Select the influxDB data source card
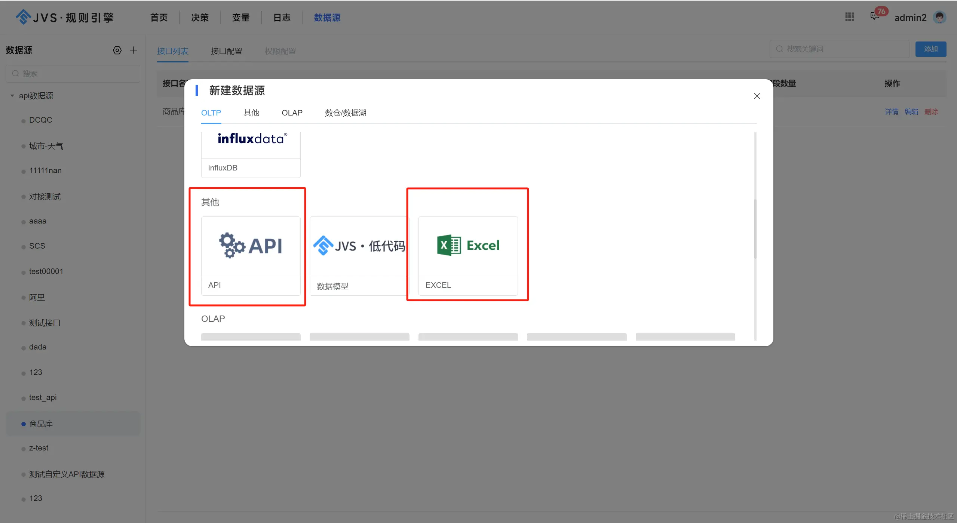Image resolution: width=957 pixels, height=523 pixels. 251,153
